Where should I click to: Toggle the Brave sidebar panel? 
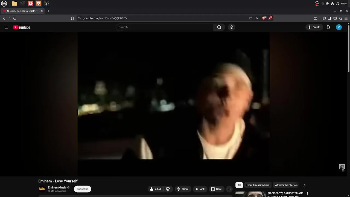(x=329, y=18)
